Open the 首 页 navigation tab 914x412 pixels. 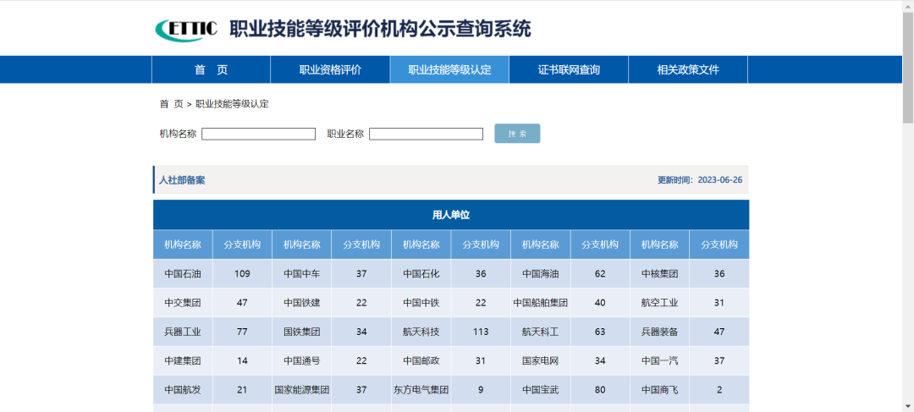tap(211, 70)
